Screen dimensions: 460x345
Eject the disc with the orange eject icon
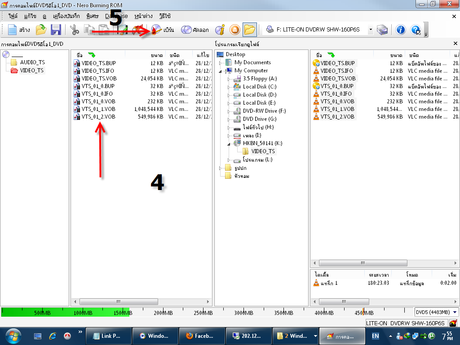[x=234, y=30]
